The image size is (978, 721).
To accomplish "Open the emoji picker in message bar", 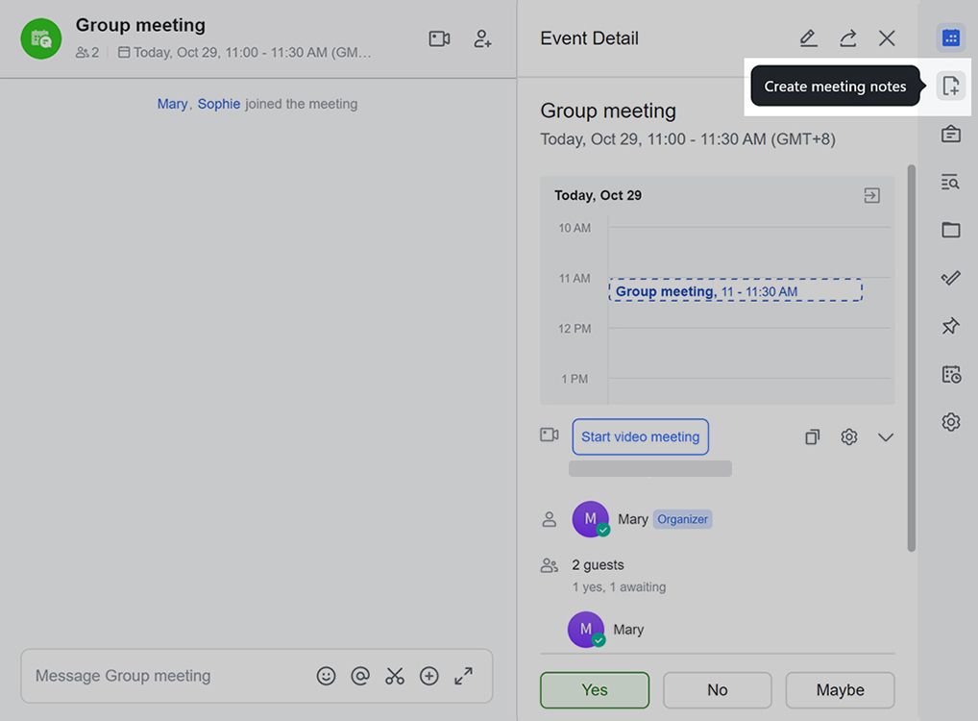I will (x=326, y=676).
